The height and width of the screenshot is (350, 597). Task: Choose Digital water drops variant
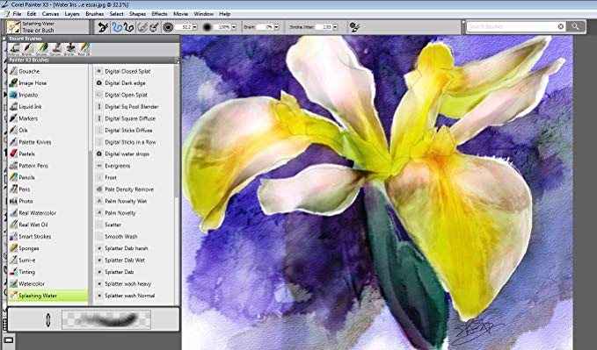134,154
